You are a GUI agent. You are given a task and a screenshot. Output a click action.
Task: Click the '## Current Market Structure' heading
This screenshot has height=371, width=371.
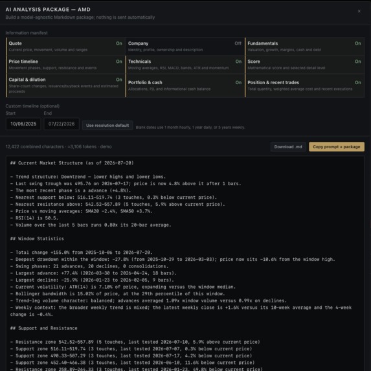point(72,163)
